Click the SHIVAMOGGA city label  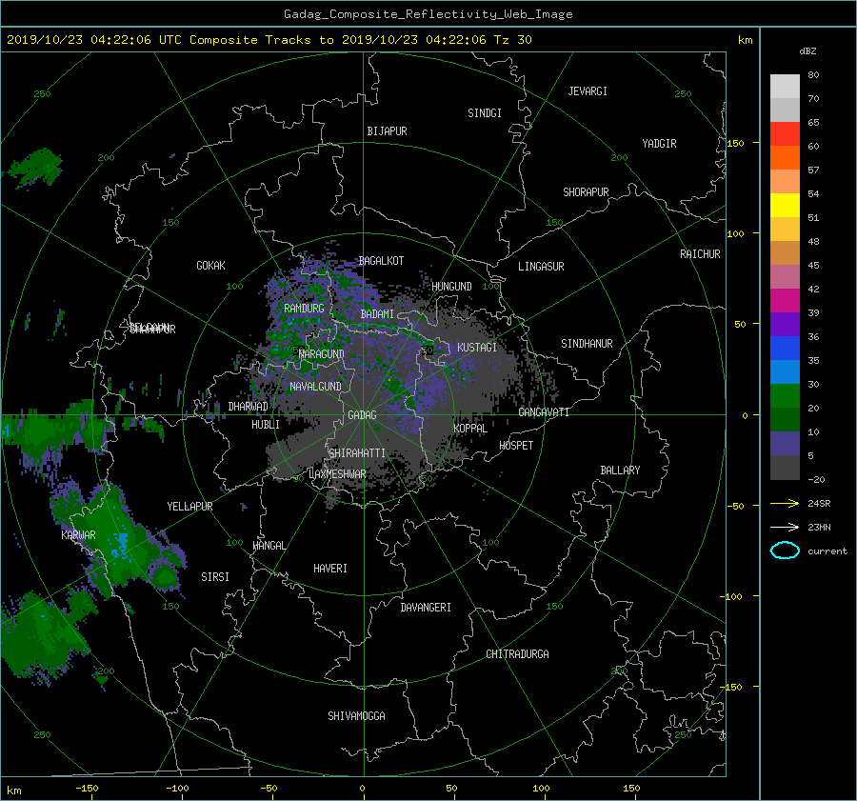(x=356, y=716)
